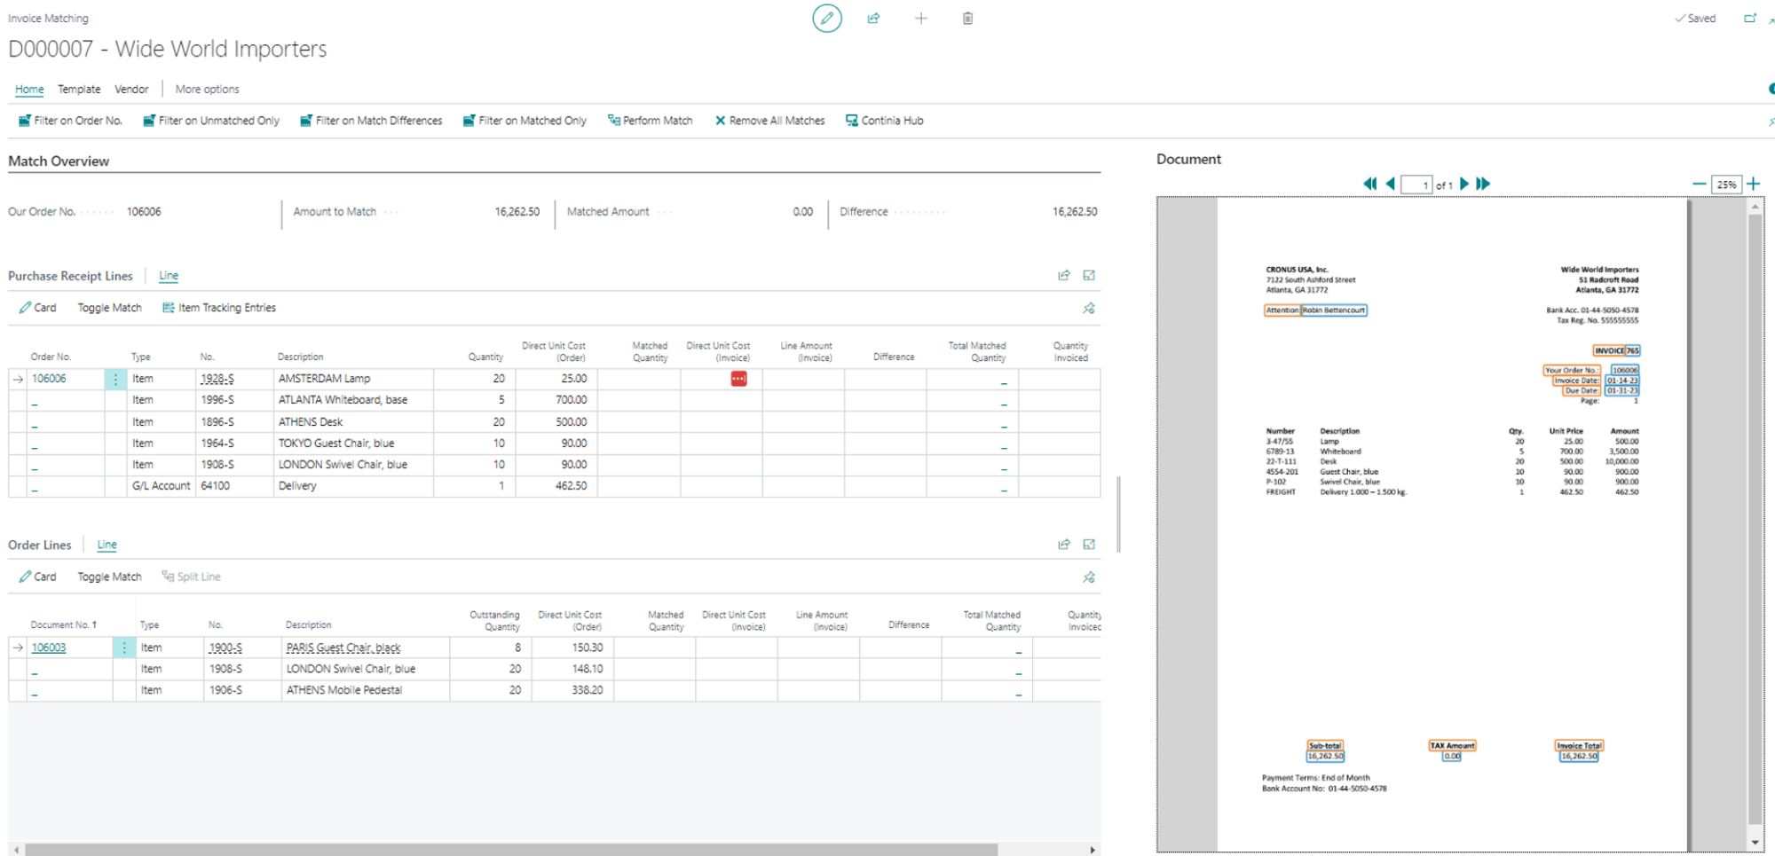
Task: Click the edit pencil icon at top
Action: pyautogui.click(x=826, y=19)
